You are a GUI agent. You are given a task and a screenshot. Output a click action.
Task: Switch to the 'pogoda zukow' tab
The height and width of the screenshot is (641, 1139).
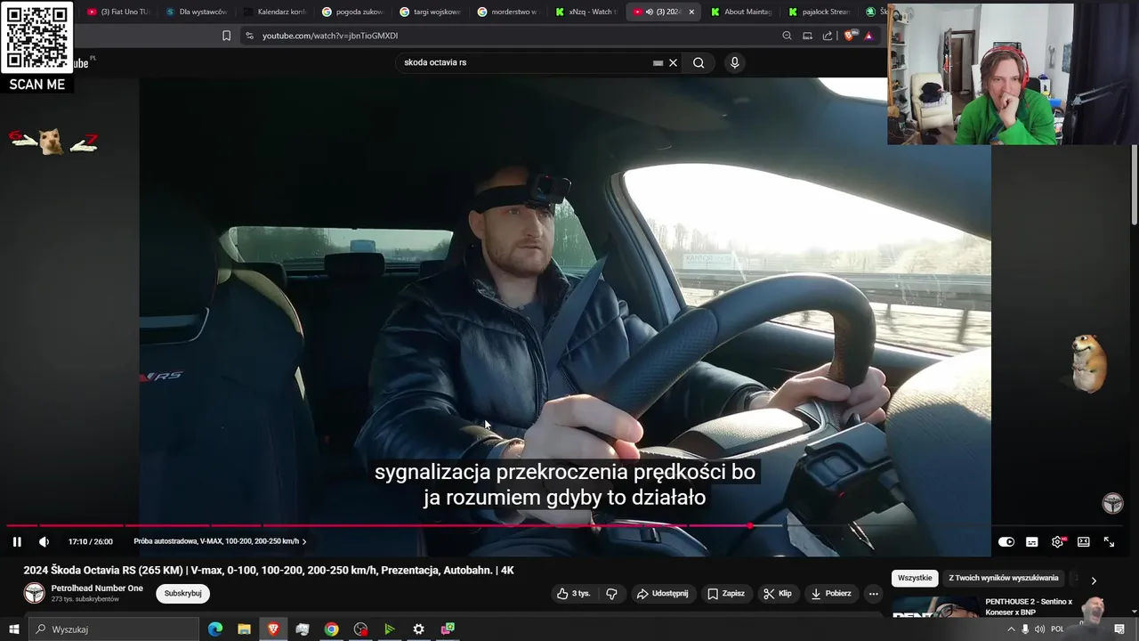click(x=352, y=12)
